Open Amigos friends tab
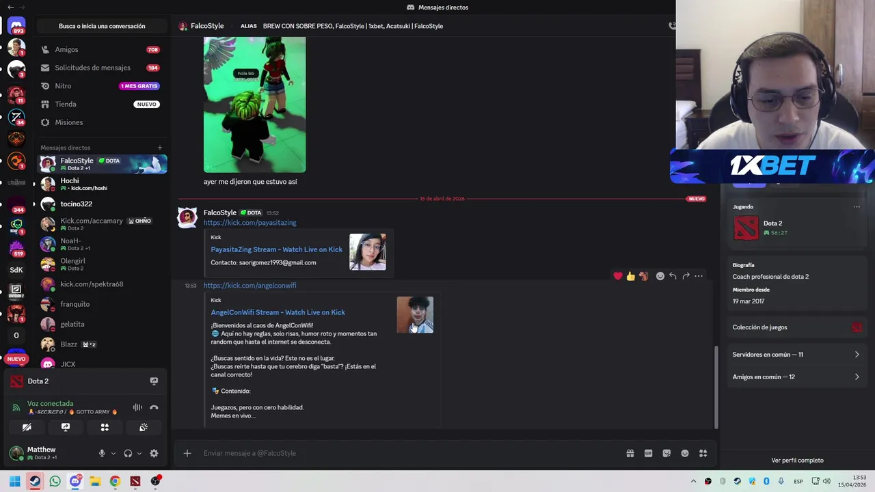This screenshot has width=875, height=492. click(x=102, y=50)
